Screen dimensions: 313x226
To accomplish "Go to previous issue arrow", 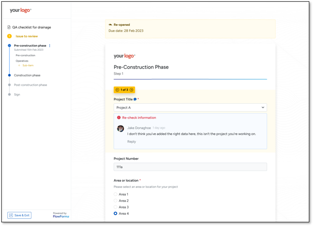I will 117,90.
